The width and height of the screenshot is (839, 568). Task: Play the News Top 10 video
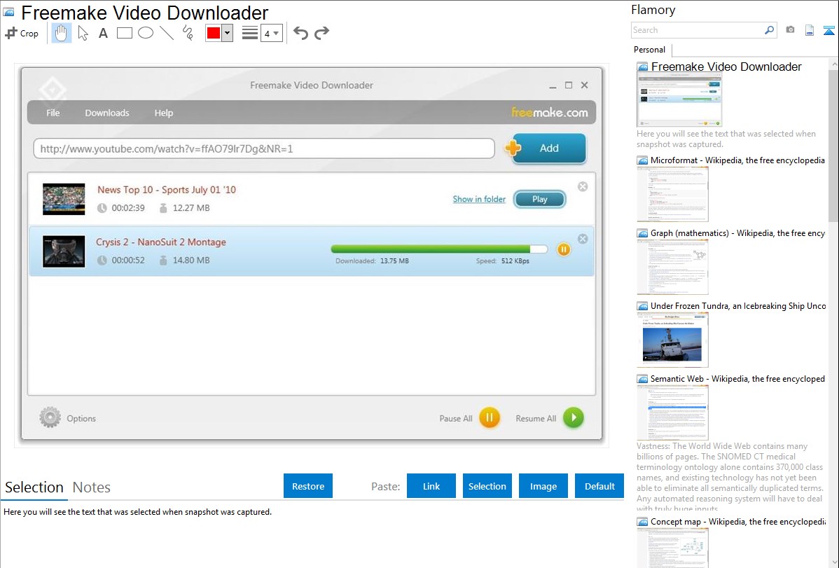(539, 199)
